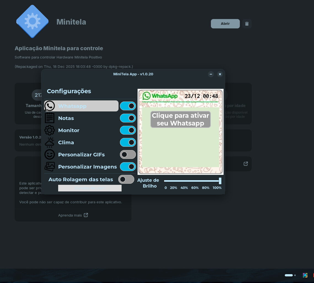
Task: Click the smiley icon for Personalizar GIFs
Action: 50,154
